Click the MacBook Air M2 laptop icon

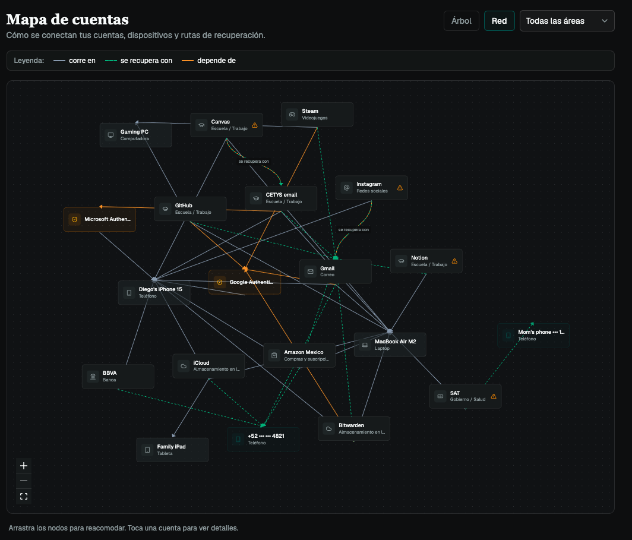365,345
